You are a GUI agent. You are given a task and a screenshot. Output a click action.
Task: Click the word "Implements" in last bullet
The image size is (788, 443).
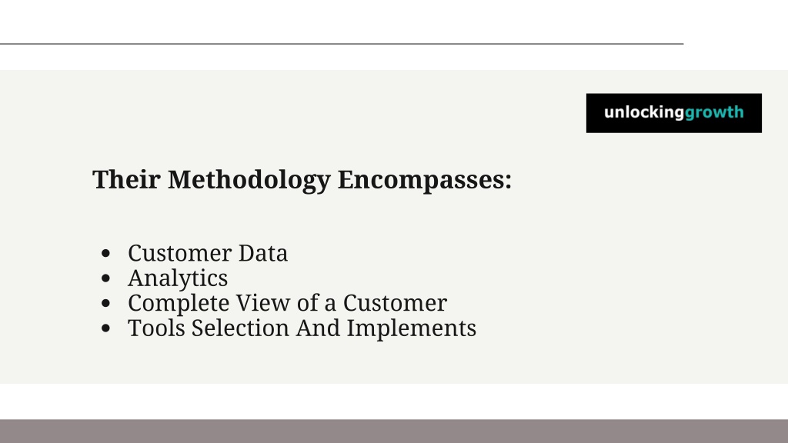click(x=412, y=328)
